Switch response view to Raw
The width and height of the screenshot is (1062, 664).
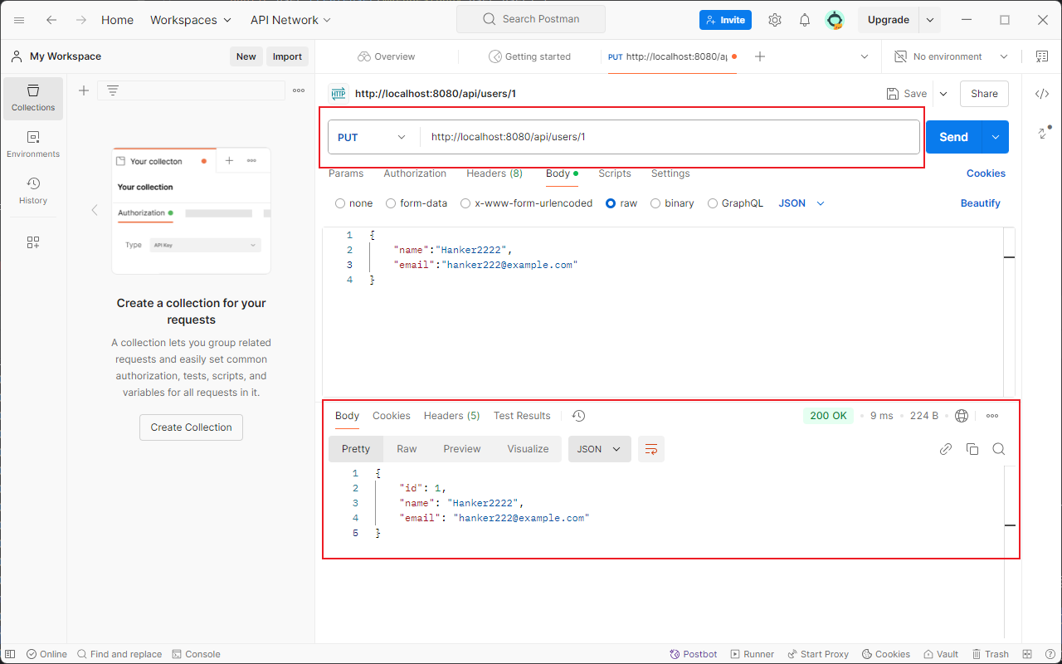coord(407,449)
